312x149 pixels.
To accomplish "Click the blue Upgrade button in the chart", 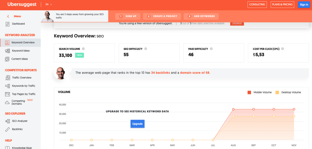I will coord(137,124).
